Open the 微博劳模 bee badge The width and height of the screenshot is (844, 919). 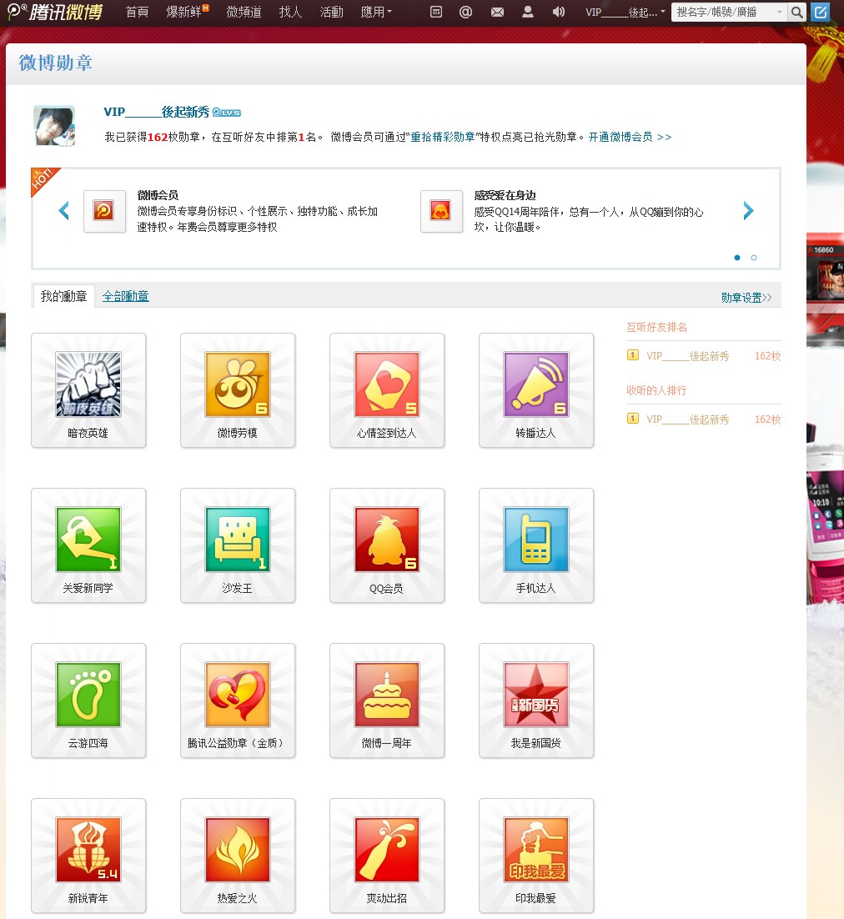tap(238, 384)
